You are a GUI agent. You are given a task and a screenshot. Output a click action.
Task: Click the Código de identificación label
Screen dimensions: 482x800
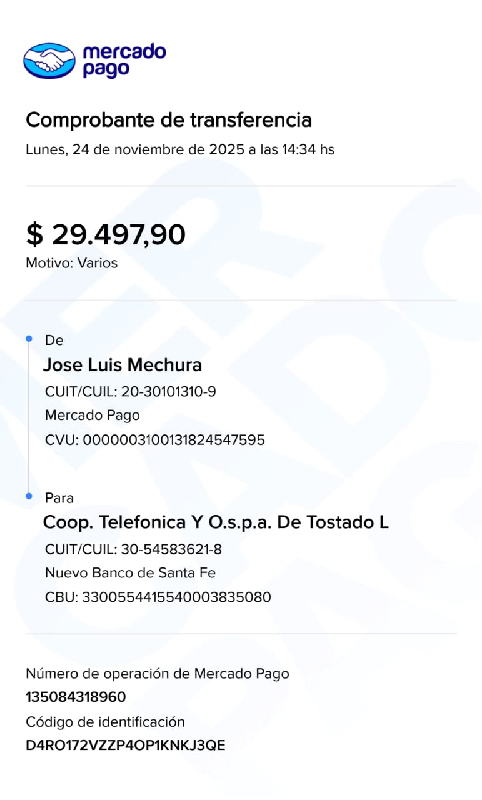coord(105,722)
